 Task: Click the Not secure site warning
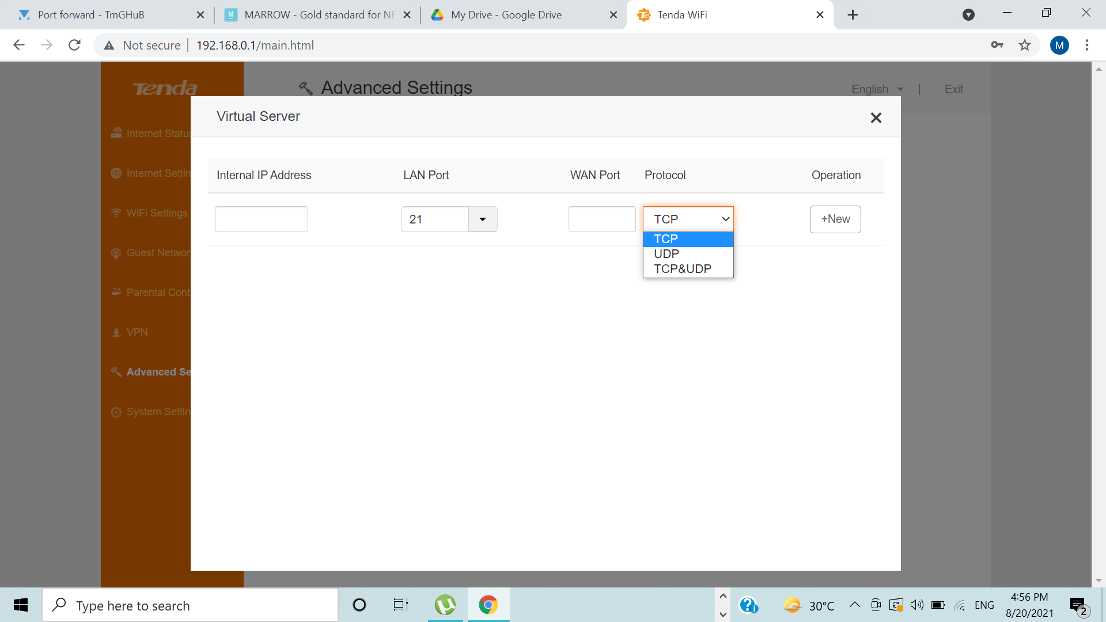click(x=142, y=45)
